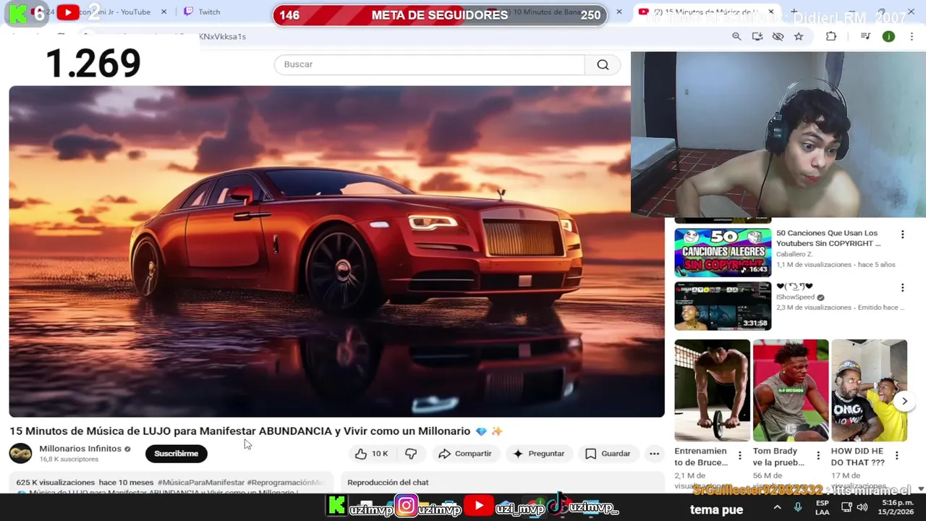Switch to the 10 Minutos de Ban browser tab
926x521 pixels.
[x=546, y=12]
